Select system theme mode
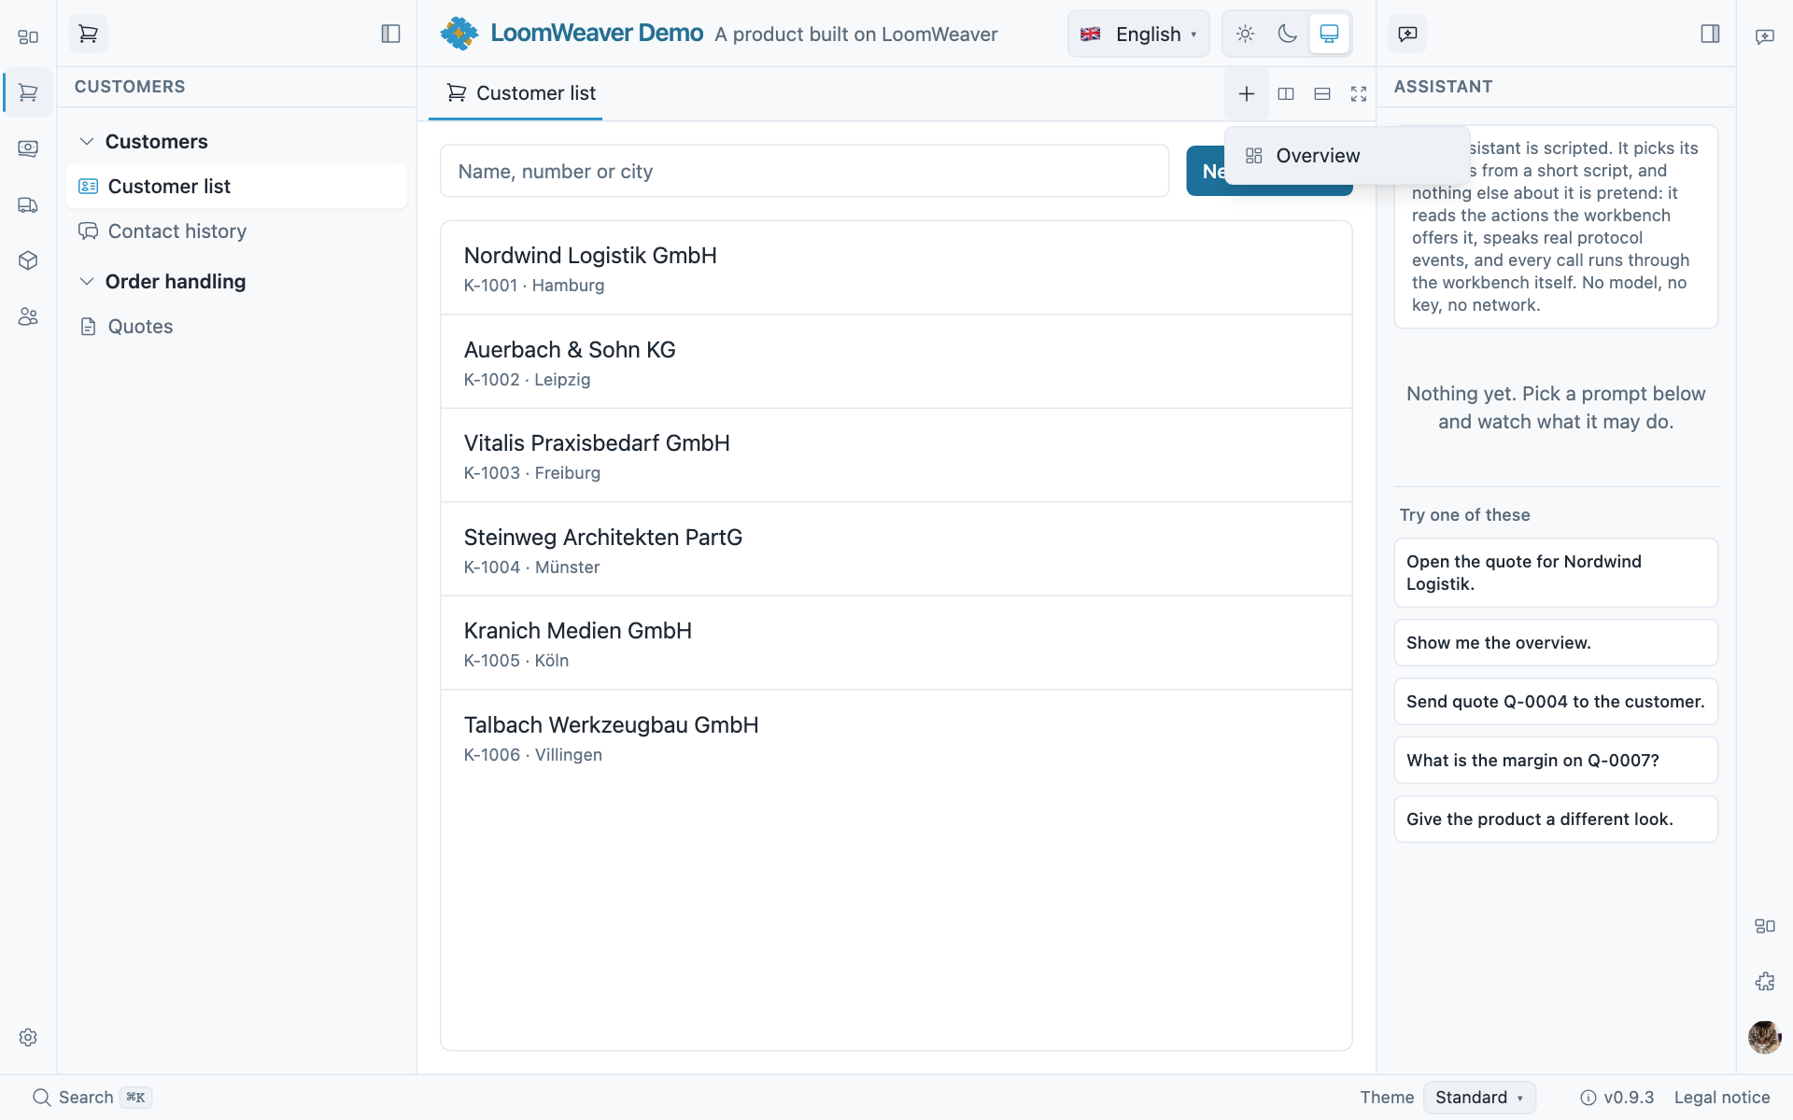The width and height of the screenshot is (1793, 1120). tap(1329, 34)
